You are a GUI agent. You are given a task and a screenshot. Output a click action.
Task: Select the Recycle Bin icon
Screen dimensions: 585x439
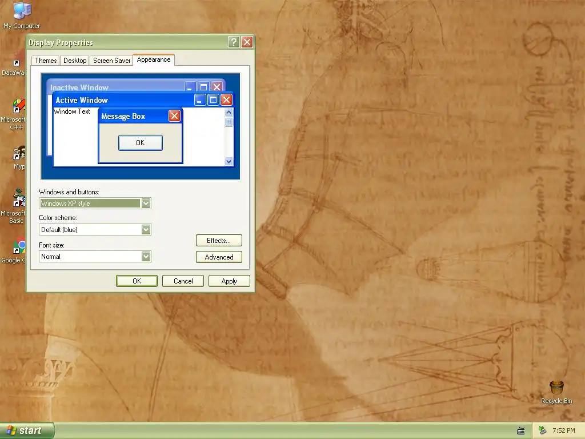point(556,392)
